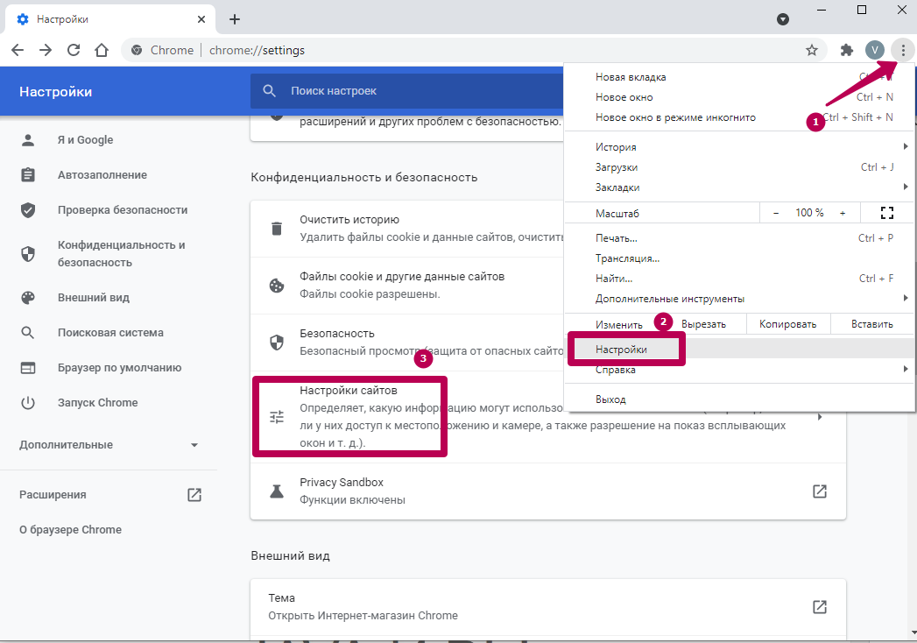Expand the Дополнительные sidebar section

(109, 445)
